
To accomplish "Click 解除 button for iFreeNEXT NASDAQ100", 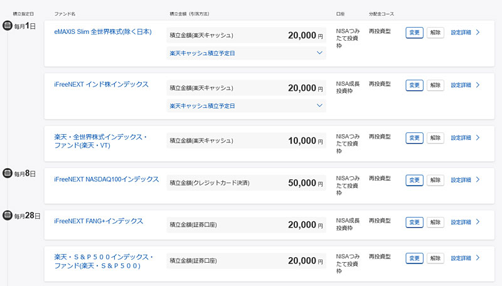I will pos(435,180).
